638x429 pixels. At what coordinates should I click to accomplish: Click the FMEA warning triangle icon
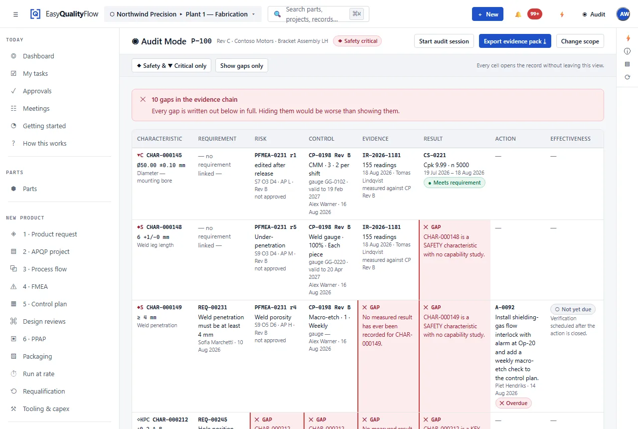click(13, 287)
